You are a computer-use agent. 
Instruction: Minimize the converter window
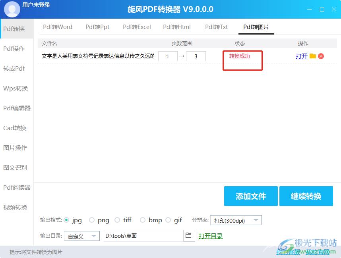click(x=310, y=10)
